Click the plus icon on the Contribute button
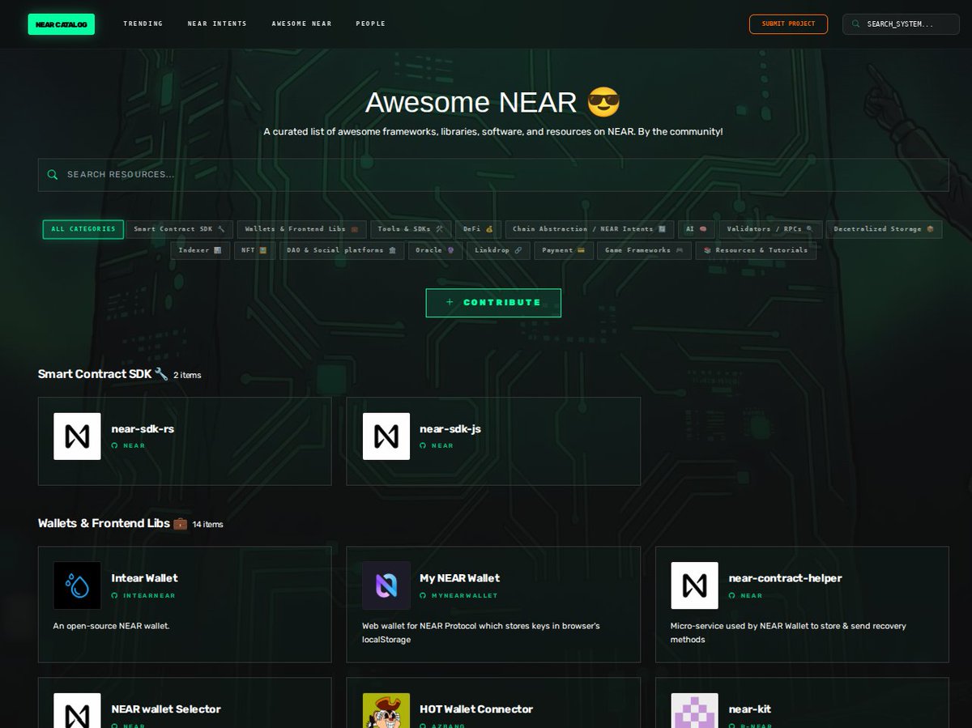This screenshot has height=728, width=972. pos(450,303)
